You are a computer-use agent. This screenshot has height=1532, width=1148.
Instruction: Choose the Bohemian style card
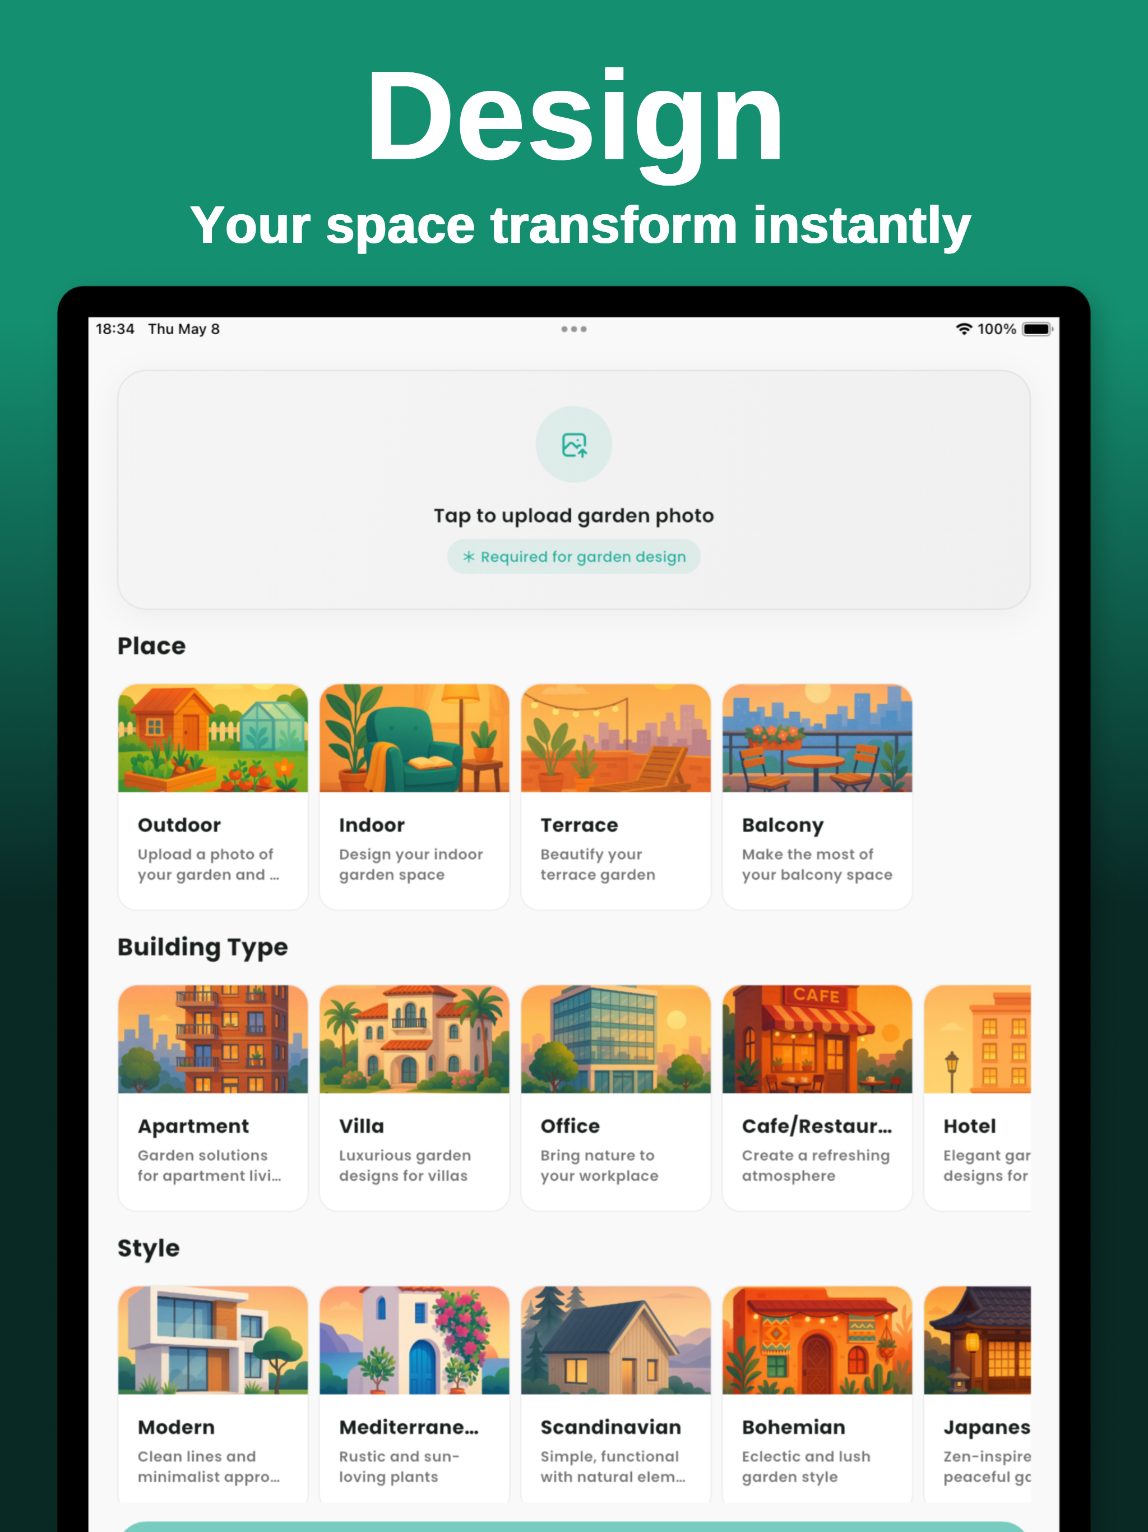pos(817,1393)
